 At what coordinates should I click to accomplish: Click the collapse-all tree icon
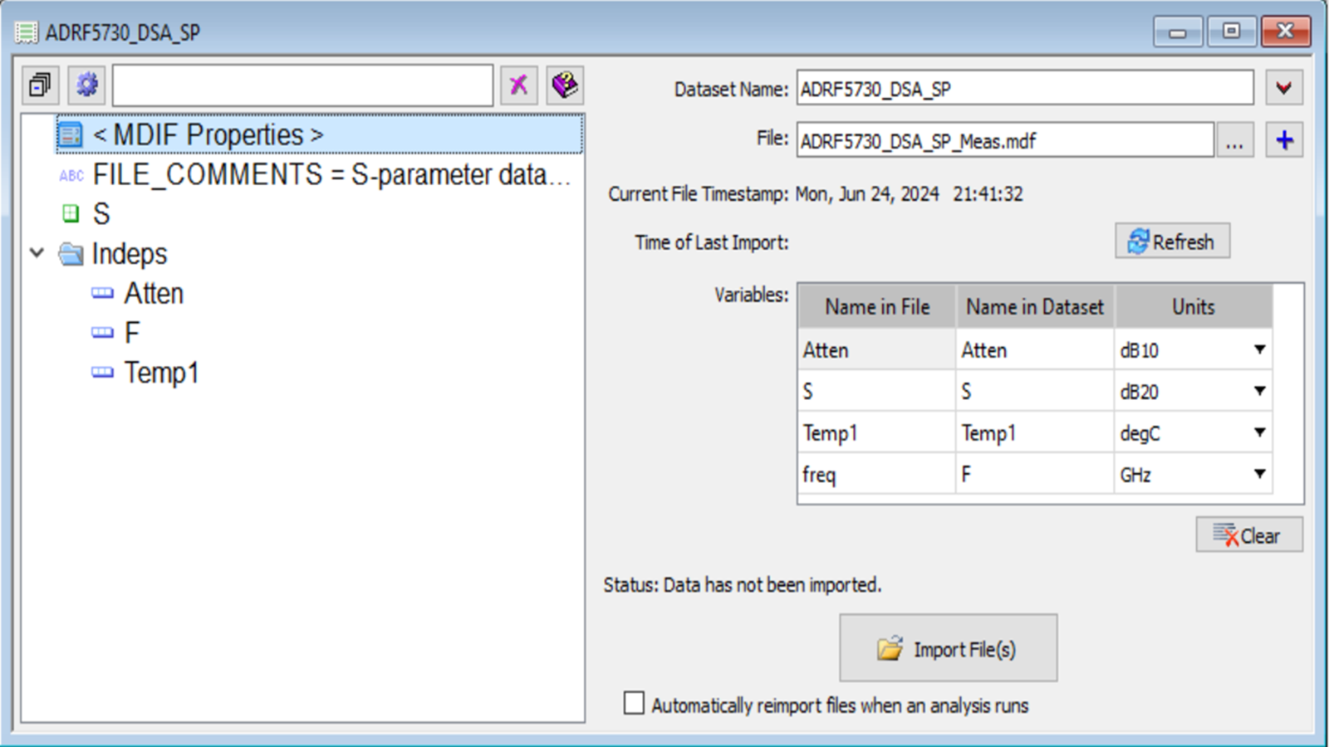pyautogui.click(x=39, y=84)
